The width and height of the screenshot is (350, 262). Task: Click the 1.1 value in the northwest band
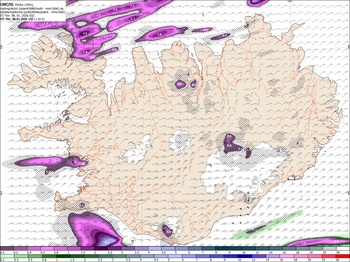coord(106,38)
